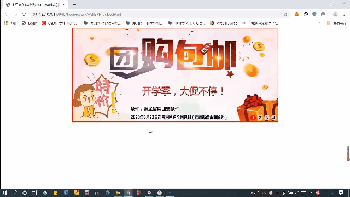The image size is (350, 197).
Task: Open a new browser tab
Action: (x=74, y=4)
